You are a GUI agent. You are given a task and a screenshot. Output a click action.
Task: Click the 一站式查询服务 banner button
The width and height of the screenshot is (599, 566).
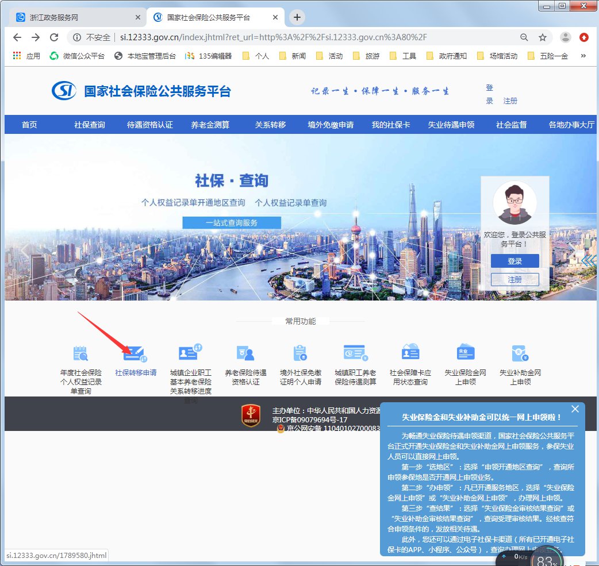coord(232,222)
